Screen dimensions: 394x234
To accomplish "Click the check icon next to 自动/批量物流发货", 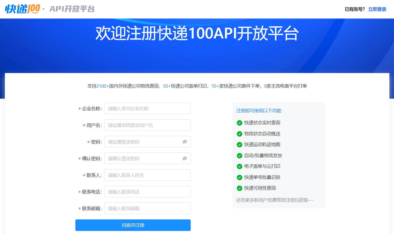I will pyautogui.click(x=239, y=156).
